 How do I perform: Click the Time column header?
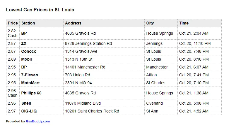tap(184, 23)
